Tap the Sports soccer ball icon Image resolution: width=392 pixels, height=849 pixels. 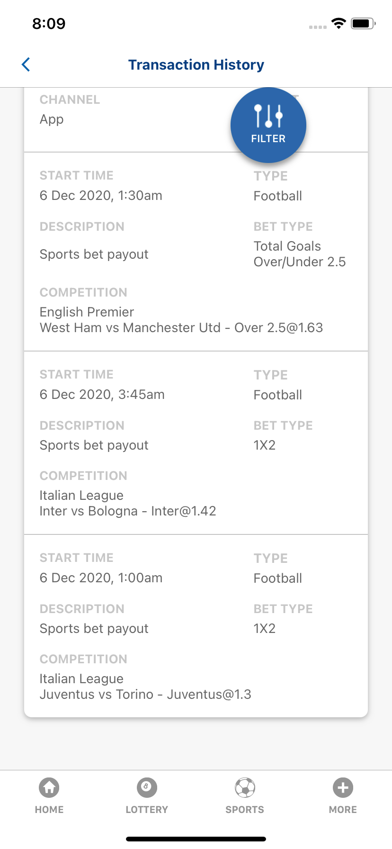click(245, 787)
